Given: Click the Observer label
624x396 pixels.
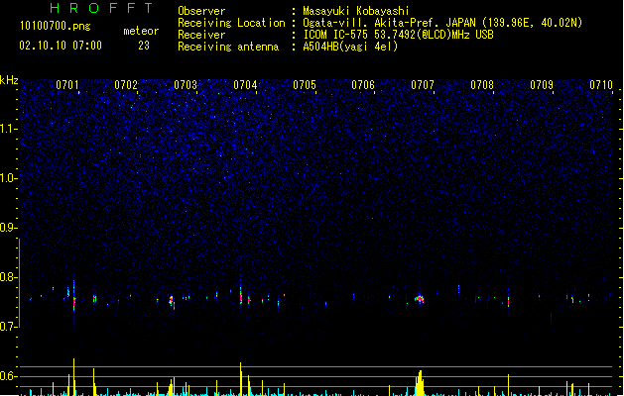Looking at the screenshot, I should tap(201, 11).
